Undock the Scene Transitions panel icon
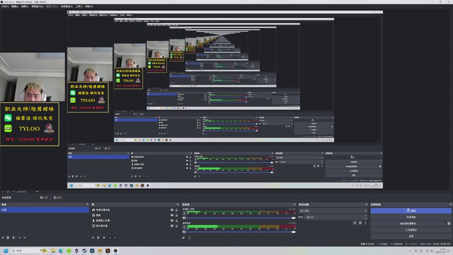 click(366, 205)
